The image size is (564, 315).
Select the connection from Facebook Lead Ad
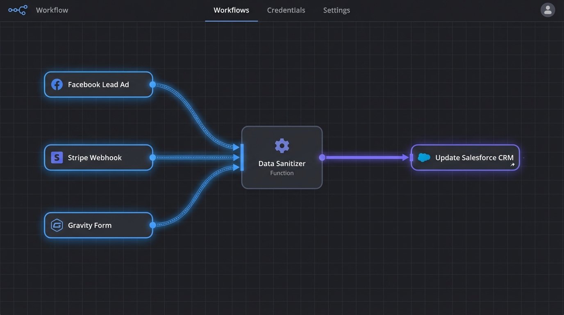point(193,111)
